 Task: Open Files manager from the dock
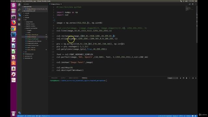click(13, 11)
